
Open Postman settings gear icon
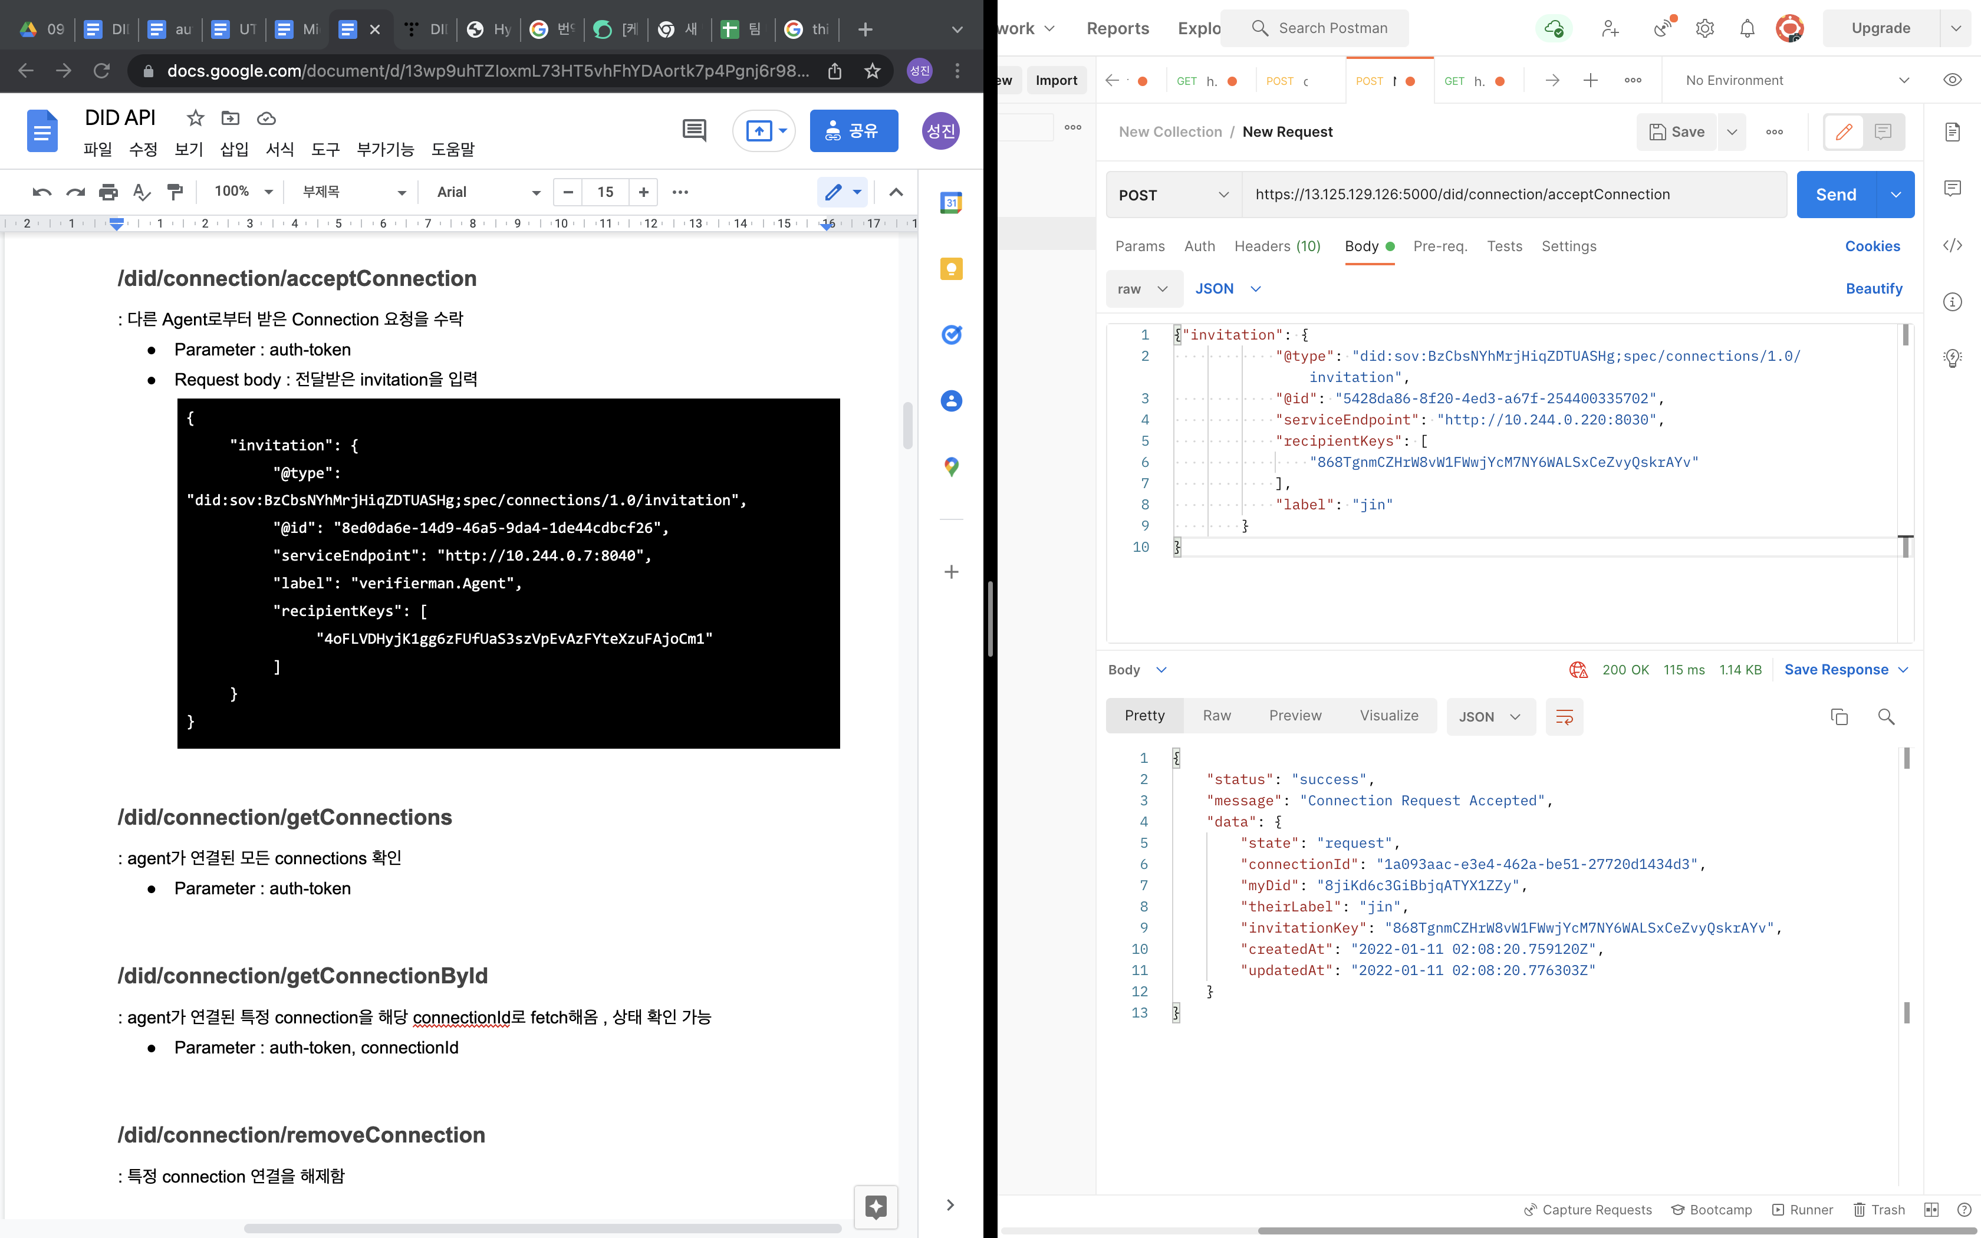click(x=1704, y=29)
